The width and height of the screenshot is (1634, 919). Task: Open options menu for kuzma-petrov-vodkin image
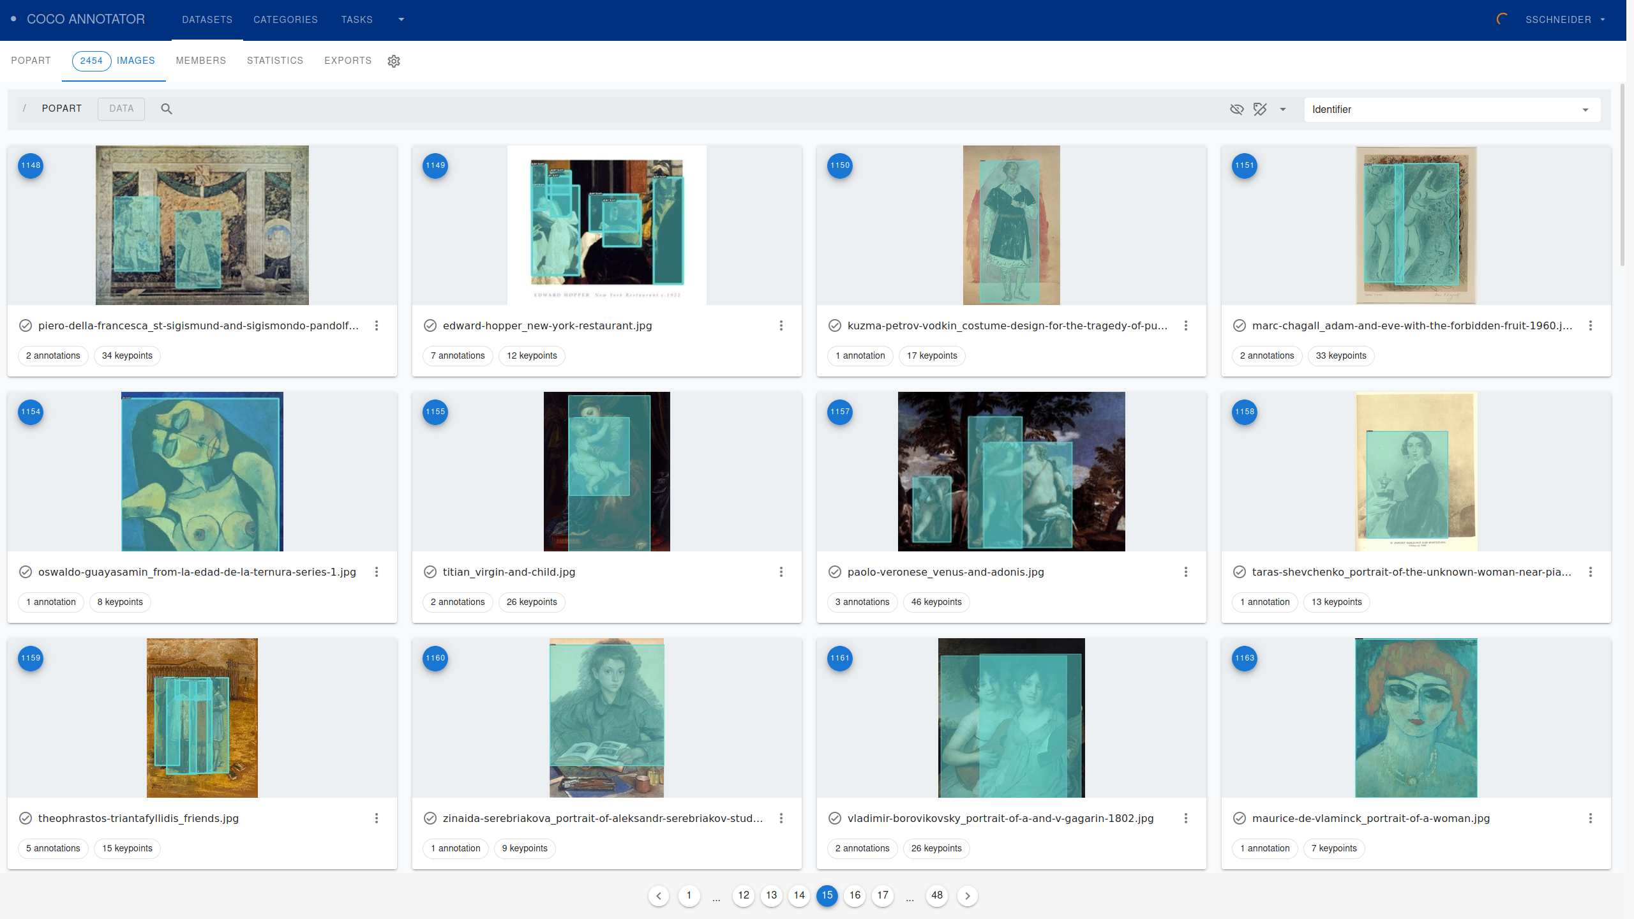1186,325
